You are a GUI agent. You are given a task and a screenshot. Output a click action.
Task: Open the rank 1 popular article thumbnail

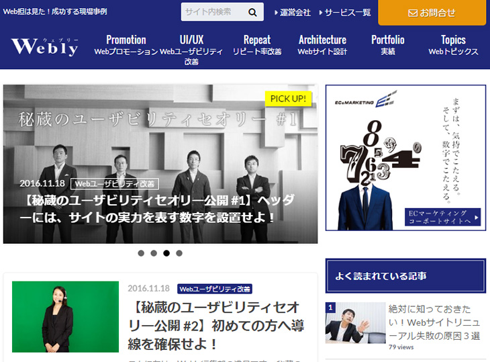tap(355, 323)
